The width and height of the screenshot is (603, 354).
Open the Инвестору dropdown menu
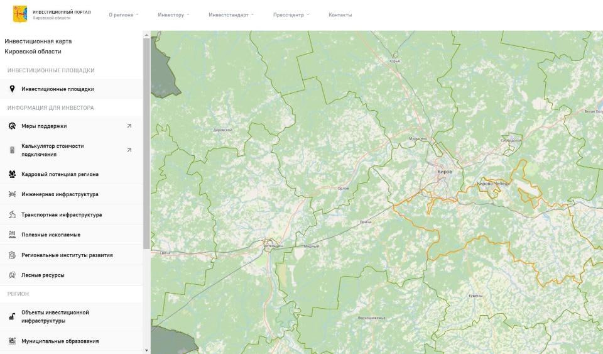[173, 14]
